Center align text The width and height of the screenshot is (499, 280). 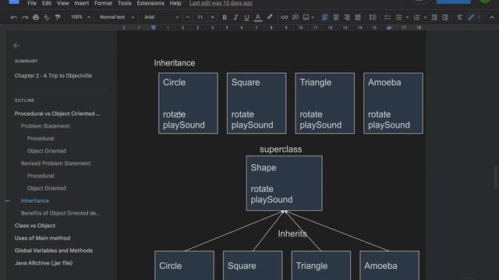[336, 17]
